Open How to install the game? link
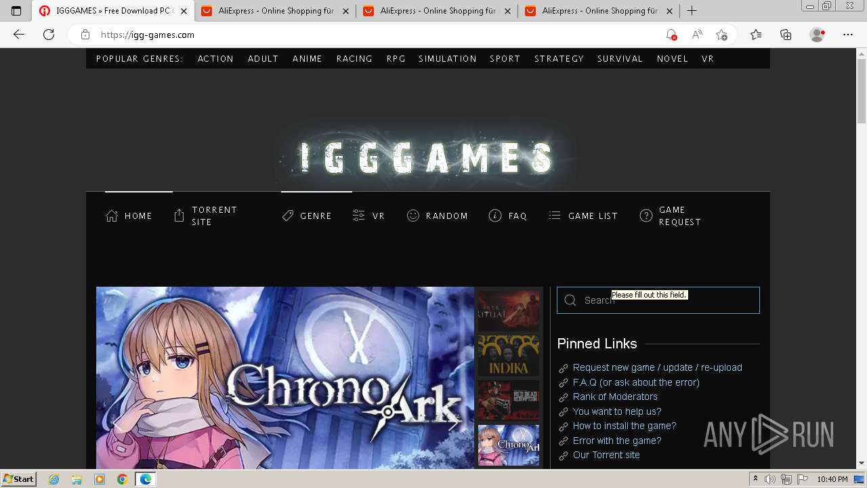Image resolution: width=867 pixels, height=488 pixels. [x=625, y=426]
